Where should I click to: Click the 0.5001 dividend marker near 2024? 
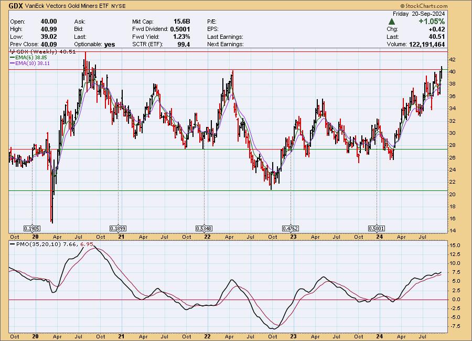point(377,229)
